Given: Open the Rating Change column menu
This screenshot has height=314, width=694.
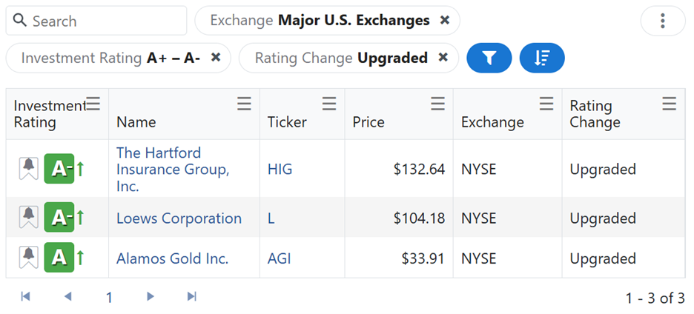Looking at the screenshot, I should coord(669,104).
